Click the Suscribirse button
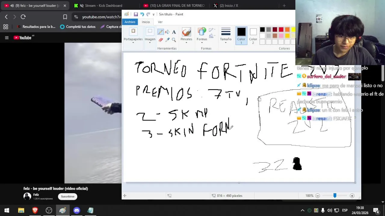 pos(68,196)
